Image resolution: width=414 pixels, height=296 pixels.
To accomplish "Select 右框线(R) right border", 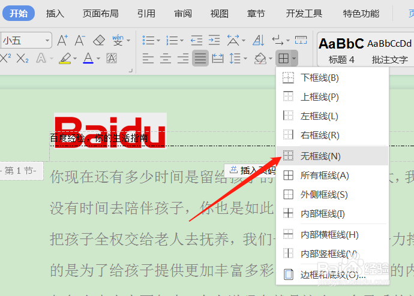I will tap(332, 135).
